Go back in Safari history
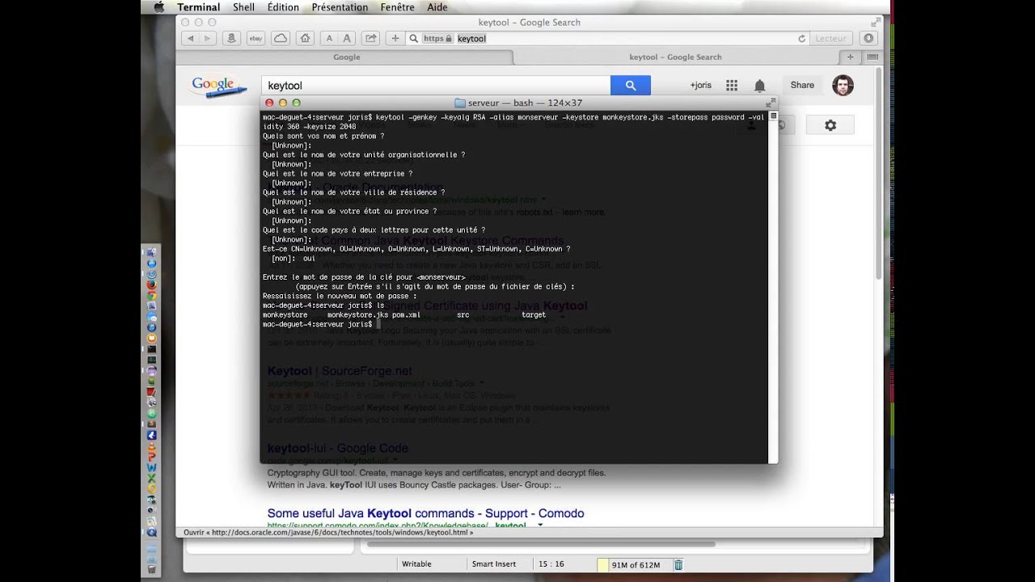 coord(191,38)
